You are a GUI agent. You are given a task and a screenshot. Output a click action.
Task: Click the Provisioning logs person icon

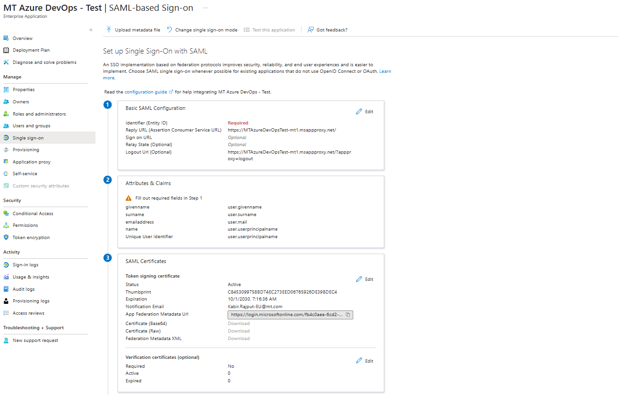click(x=6, y=301)
